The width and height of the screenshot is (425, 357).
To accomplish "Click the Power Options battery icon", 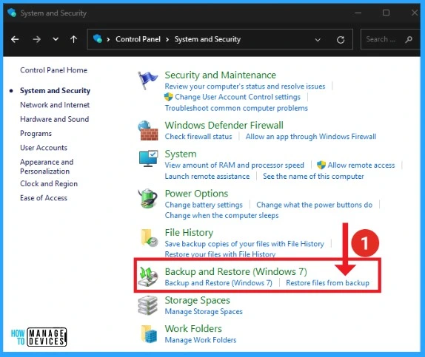I will tap(148, 198).
